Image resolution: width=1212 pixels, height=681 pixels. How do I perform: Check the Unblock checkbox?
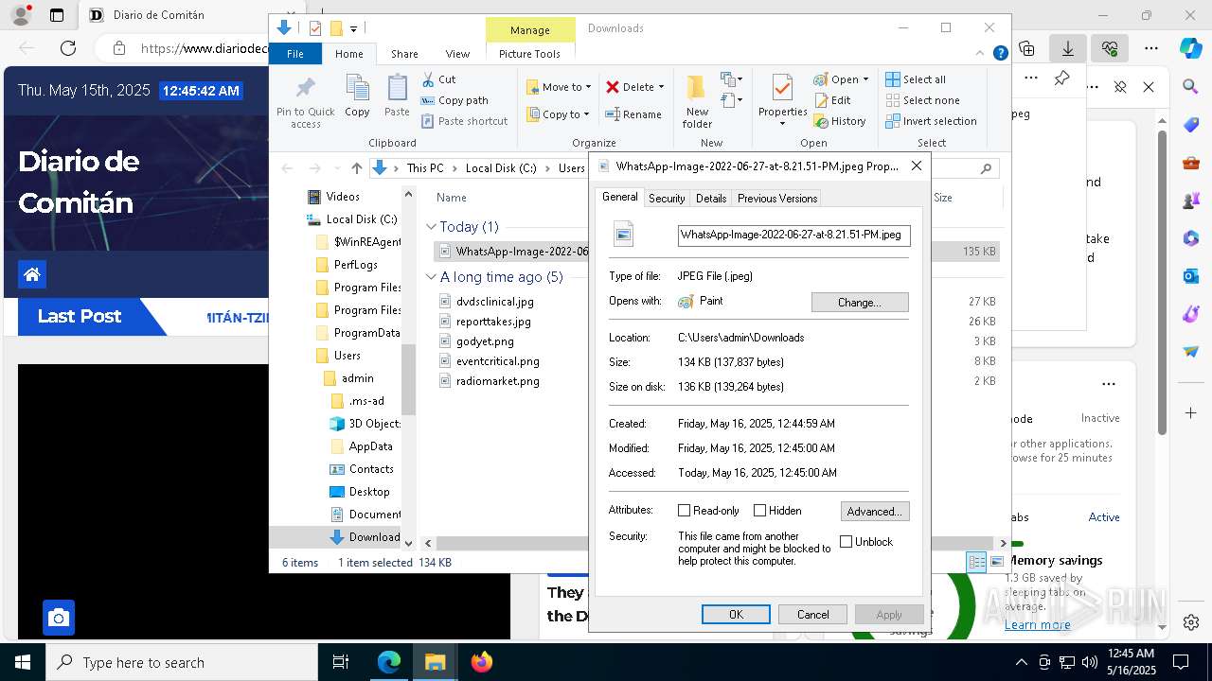pos(847,542)
